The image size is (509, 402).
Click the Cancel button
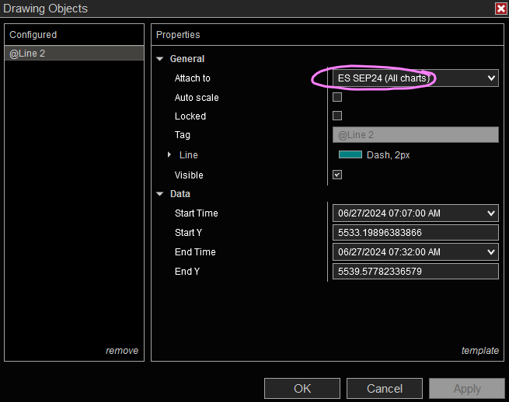click(x=385, y=388)
